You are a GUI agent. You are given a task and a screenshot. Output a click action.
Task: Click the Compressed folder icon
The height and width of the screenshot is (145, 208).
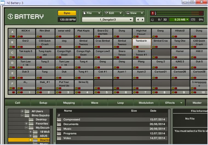(x=59, y=120)
